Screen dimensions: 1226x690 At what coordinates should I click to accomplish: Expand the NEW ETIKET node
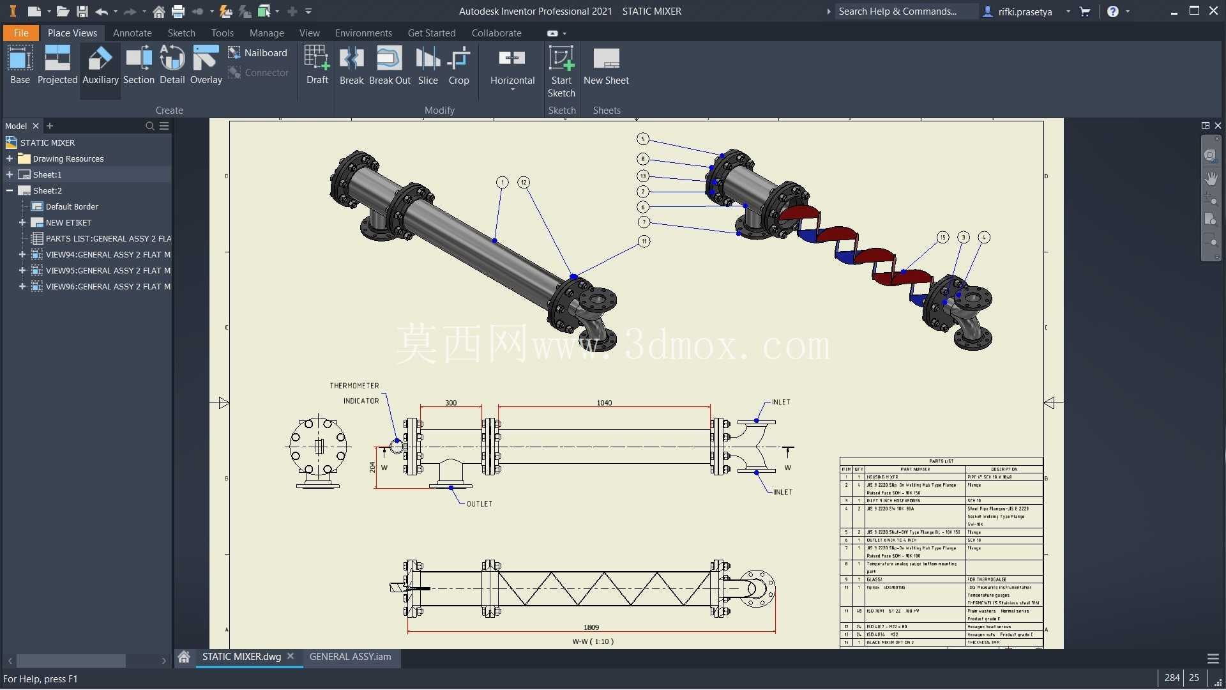22,222
